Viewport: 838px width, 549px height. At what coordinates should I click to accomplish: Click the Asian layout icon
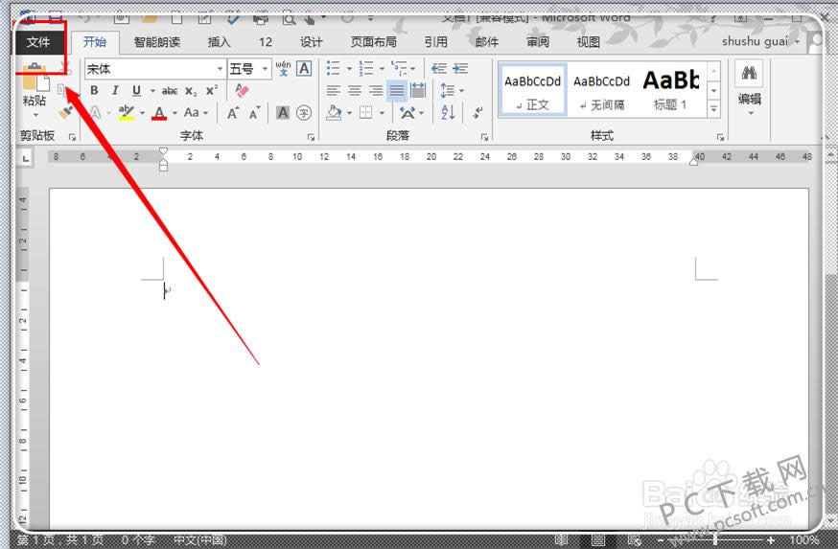click(x=407, y=113)
